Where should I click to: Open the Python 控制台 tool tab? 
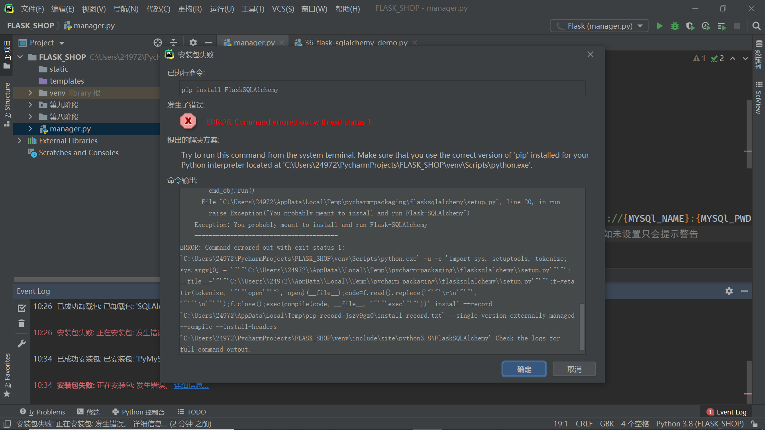click(x=138, y=412)
